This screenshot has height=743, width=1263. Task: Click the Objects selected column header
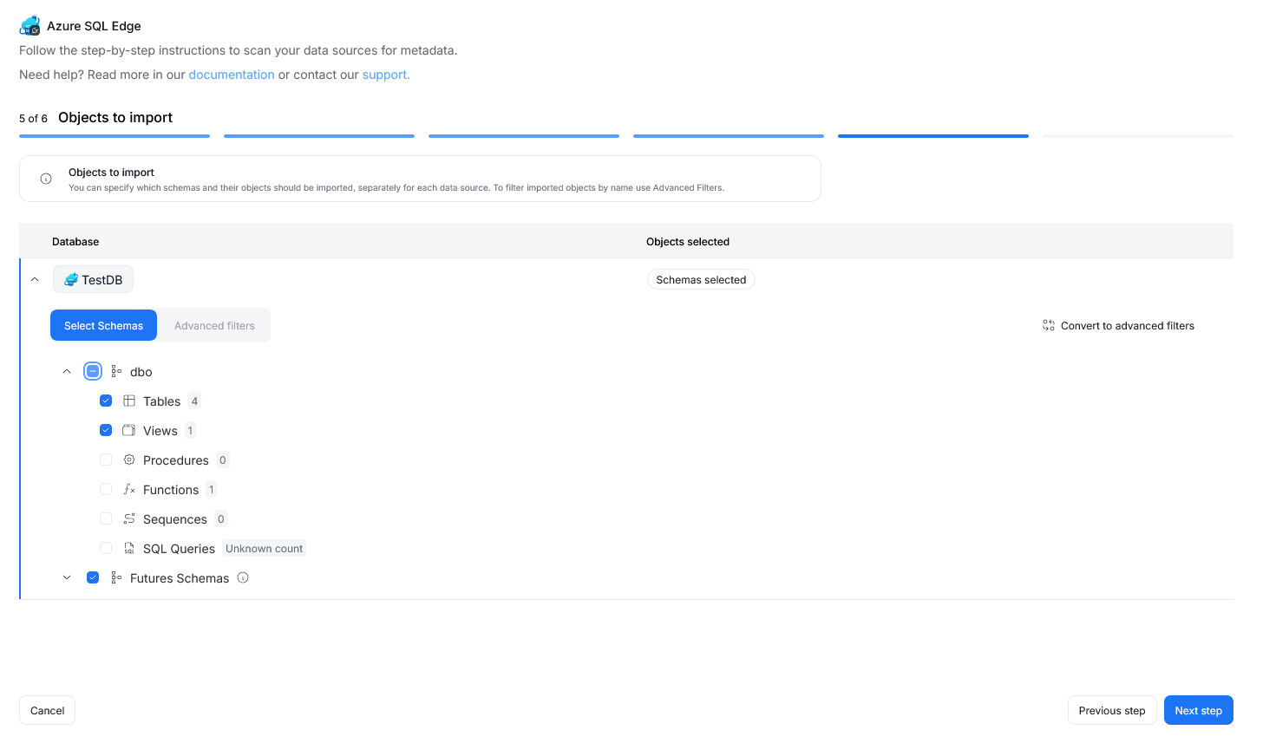pos(688,242)
